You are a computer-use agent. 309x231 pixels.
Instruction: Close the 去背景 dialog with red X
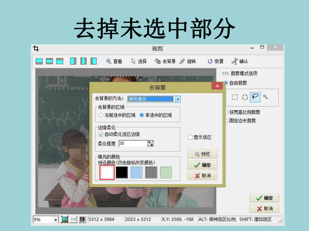[x=217, y=86]
